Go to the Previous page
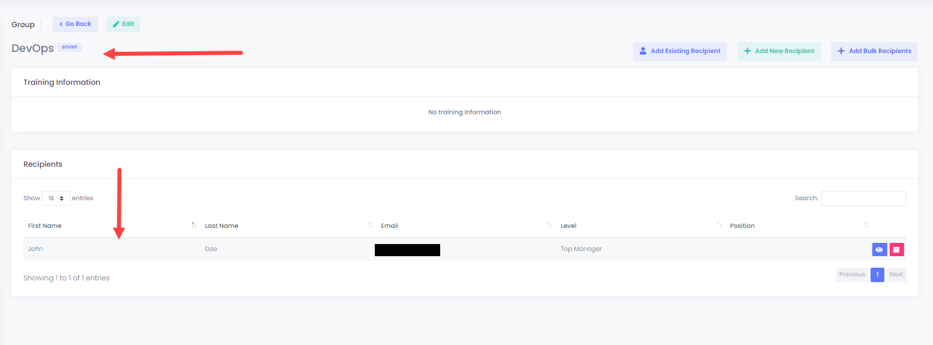The height and width of the screenshot is (345, 933). pos(852,275)
